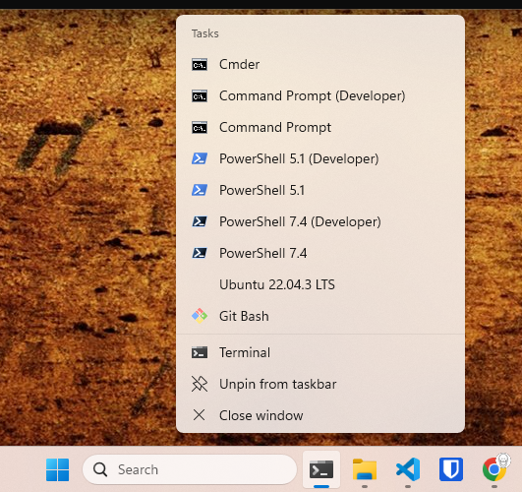Open Bitwarden shield icon on taskbar
Screen dimensions: 522x492
click(451, 469)
